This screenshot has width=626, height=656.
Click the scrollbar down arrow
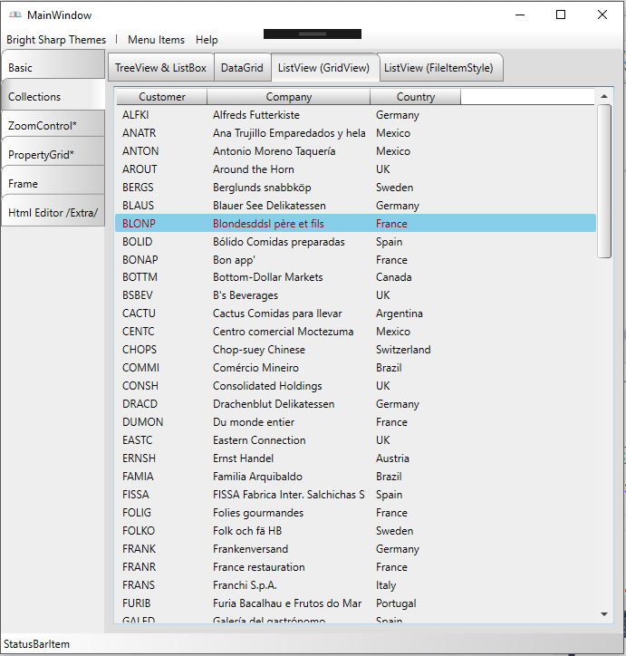point(604,613)
